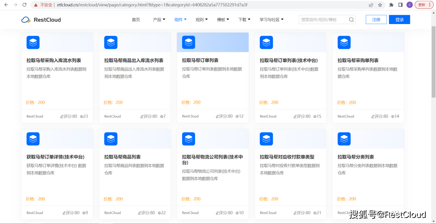Click the description of 获取马帮订单详情(技术中台)
Screen dimensions: 436x224
[x=56, y=169]
